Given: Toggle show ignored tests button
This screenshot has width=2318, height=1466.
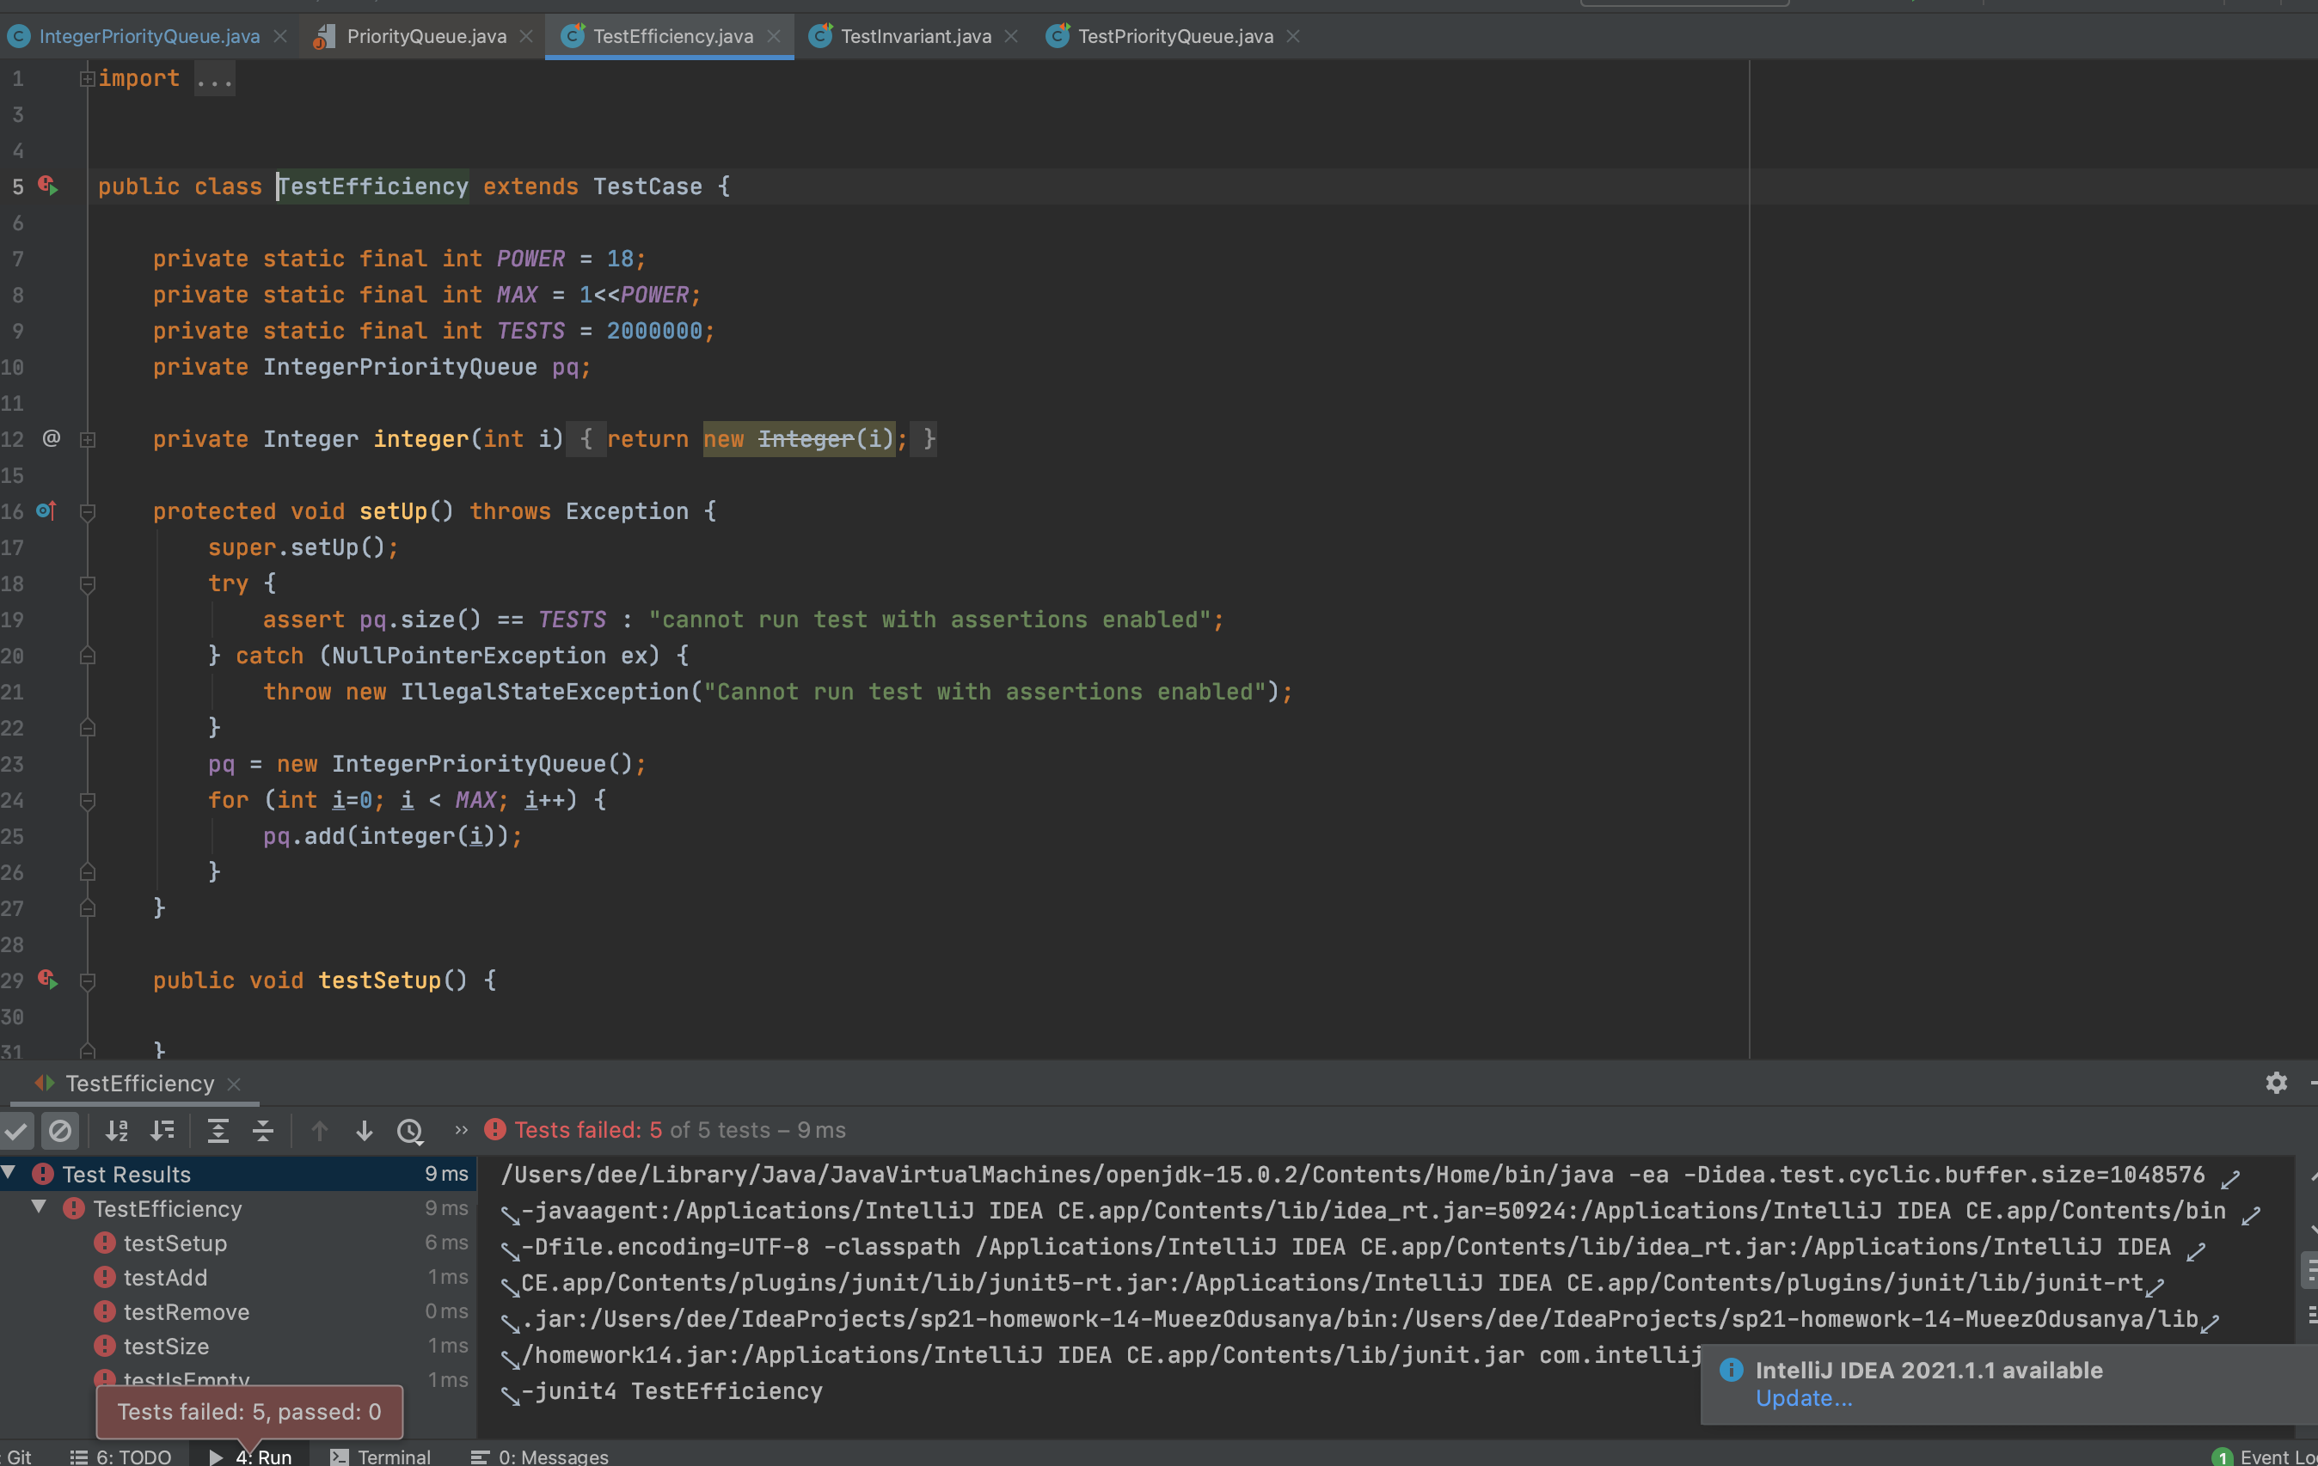Looking at the screenshot, I should (x=59, y=1130).
